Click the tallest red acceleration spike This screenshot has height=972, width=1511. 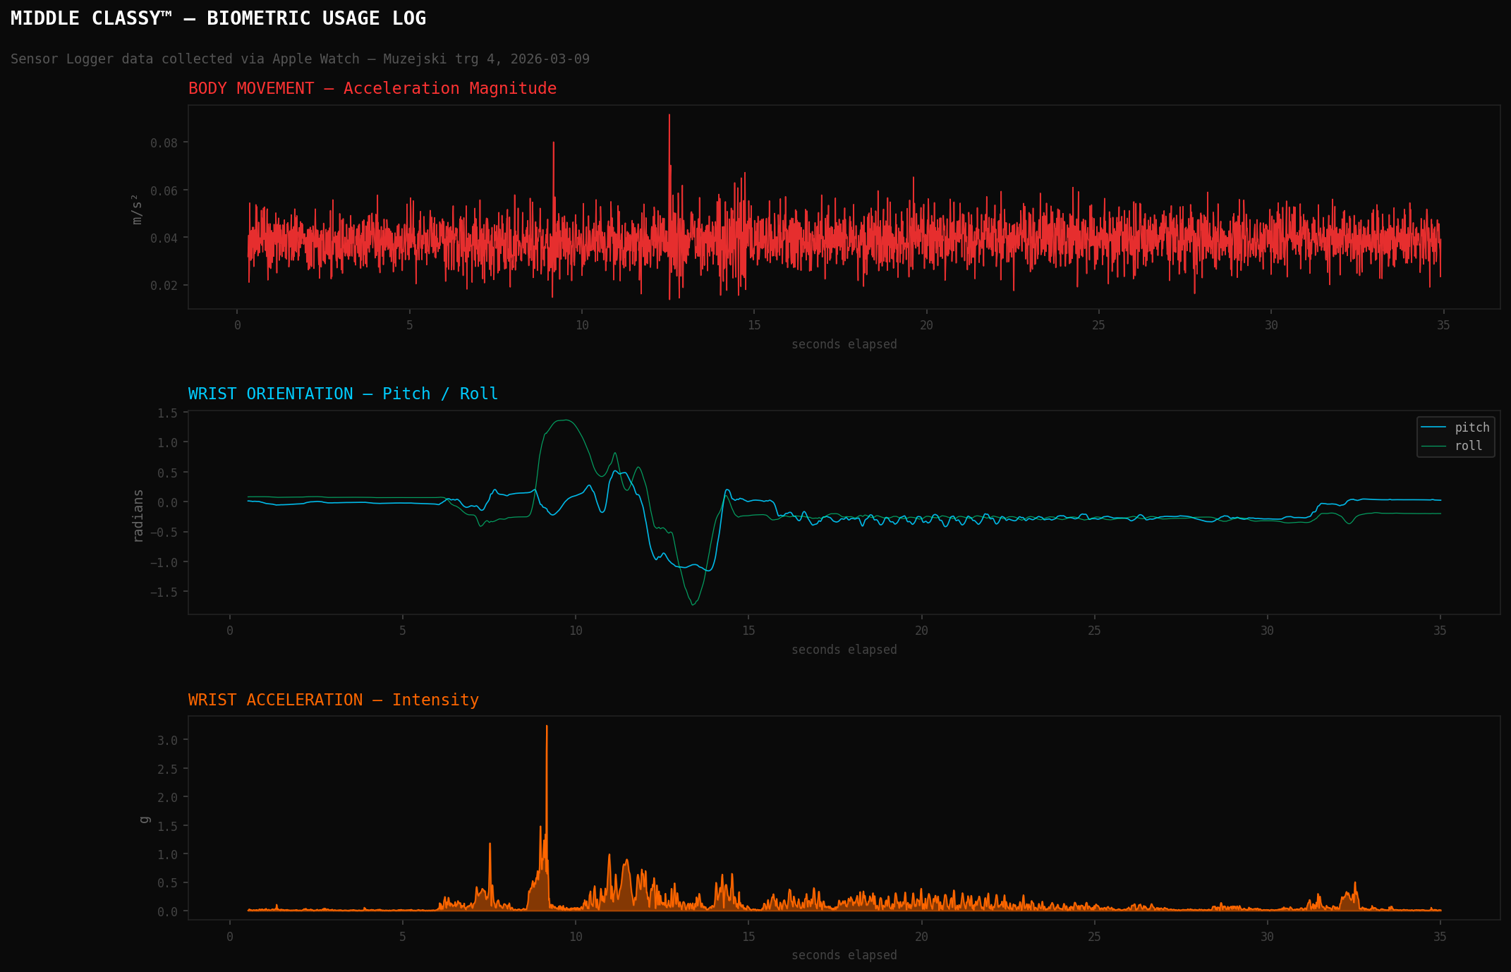pos(669,117)
